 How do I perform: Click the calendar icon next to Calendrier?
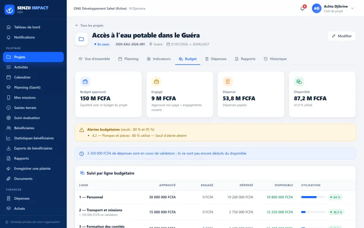tap(9, 77)
